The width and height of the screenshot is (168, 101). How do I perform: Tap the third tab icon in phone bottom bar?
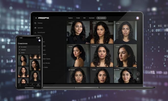[x=32, y=85]
